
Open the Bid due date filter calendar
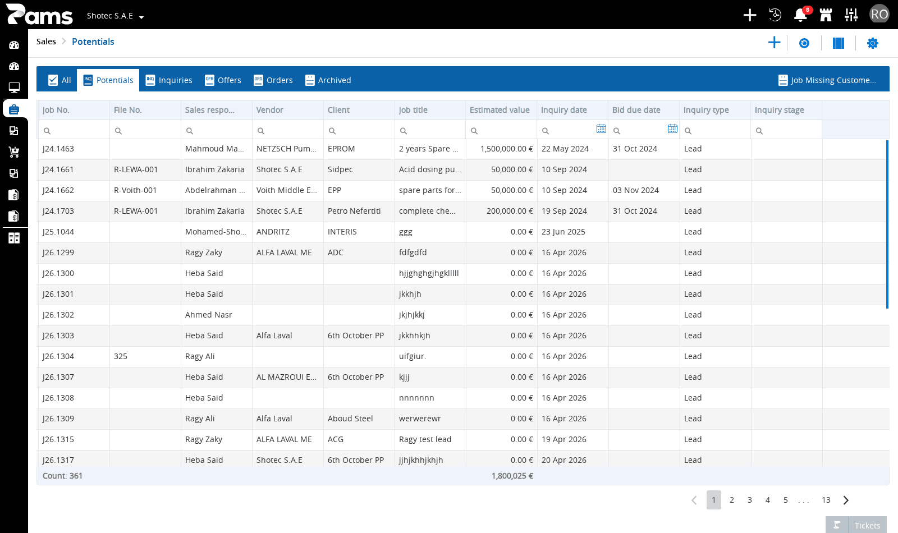672,129
